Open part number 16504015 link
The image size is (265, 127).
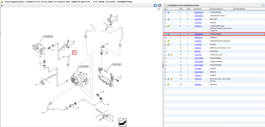pos(198,75)
